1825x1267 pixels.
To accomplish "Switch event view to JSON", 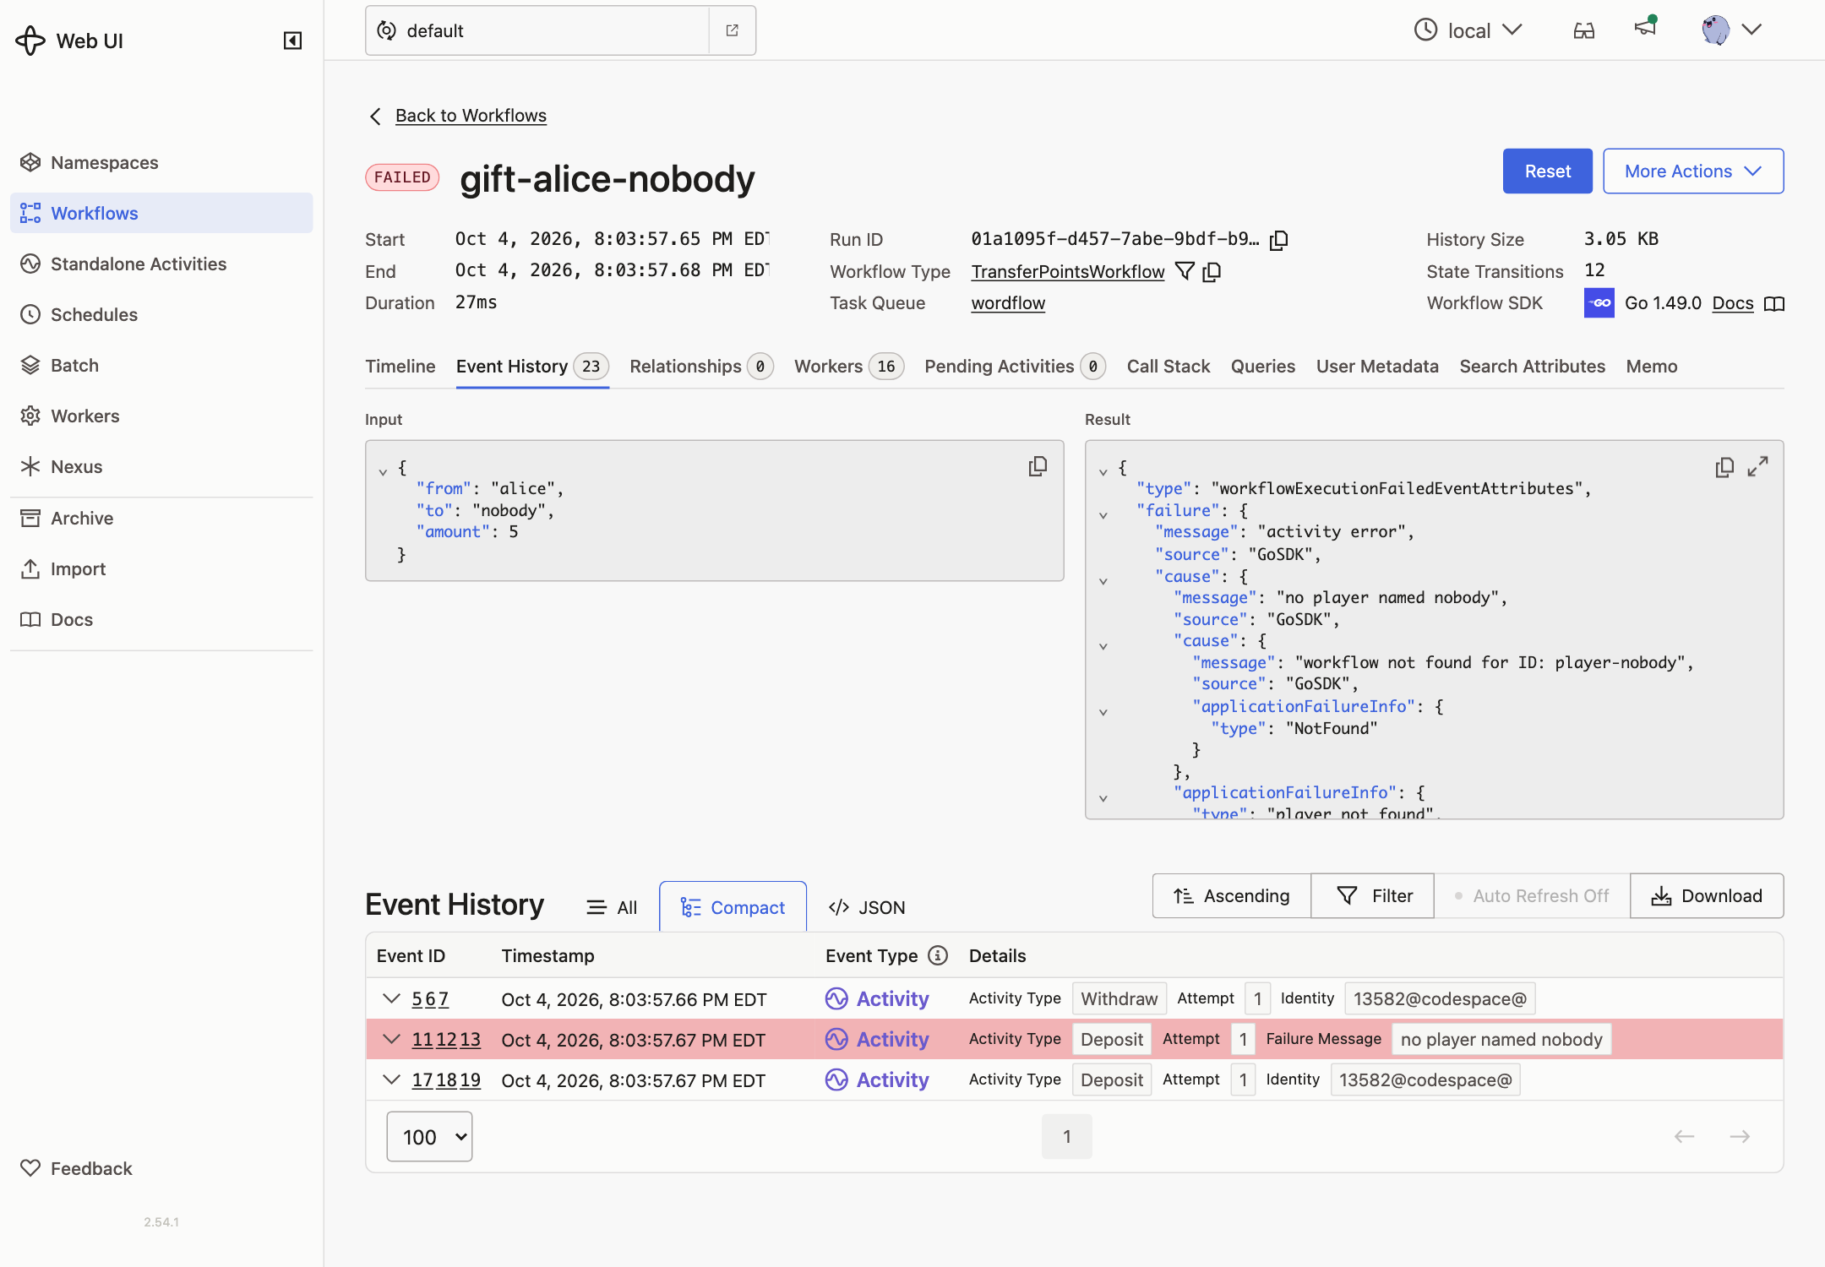I will (x=867, y=907).
